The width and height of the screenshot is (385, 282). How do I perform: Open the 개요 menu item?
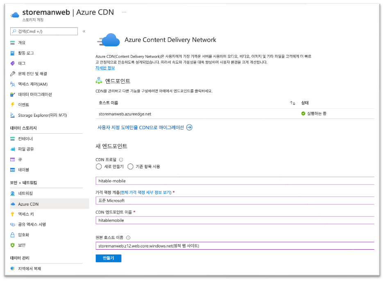[22, 43]
